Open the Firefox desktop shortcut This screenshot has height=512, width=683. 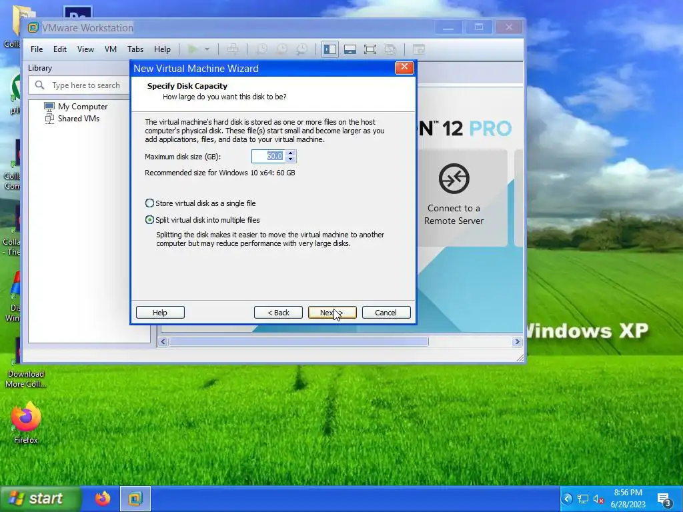tap(26, 422)
